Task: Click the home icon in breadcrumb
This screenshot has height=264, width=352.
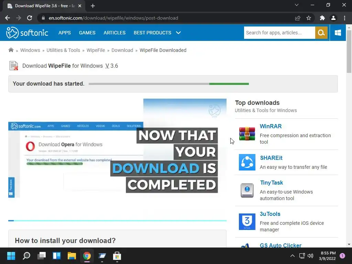Action: point(11,50)
